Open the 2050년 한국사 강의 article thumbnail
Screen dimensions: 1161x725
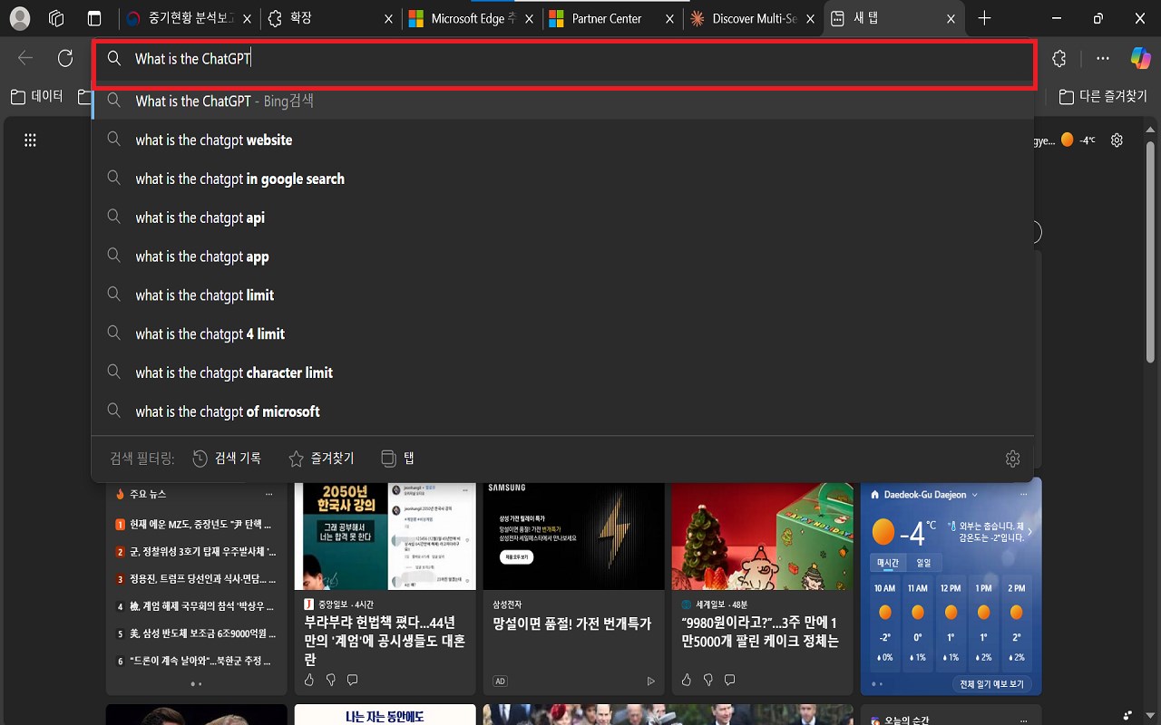pyautogui.click(x=385, y=536)
